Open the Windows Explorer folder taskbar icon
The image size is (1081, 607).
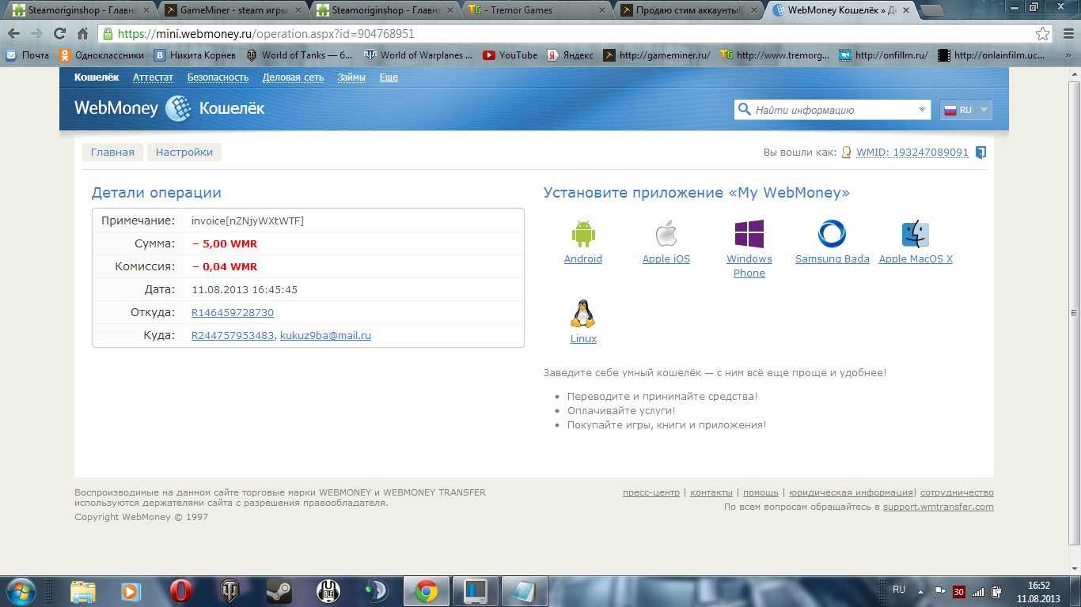click(82, 590)
